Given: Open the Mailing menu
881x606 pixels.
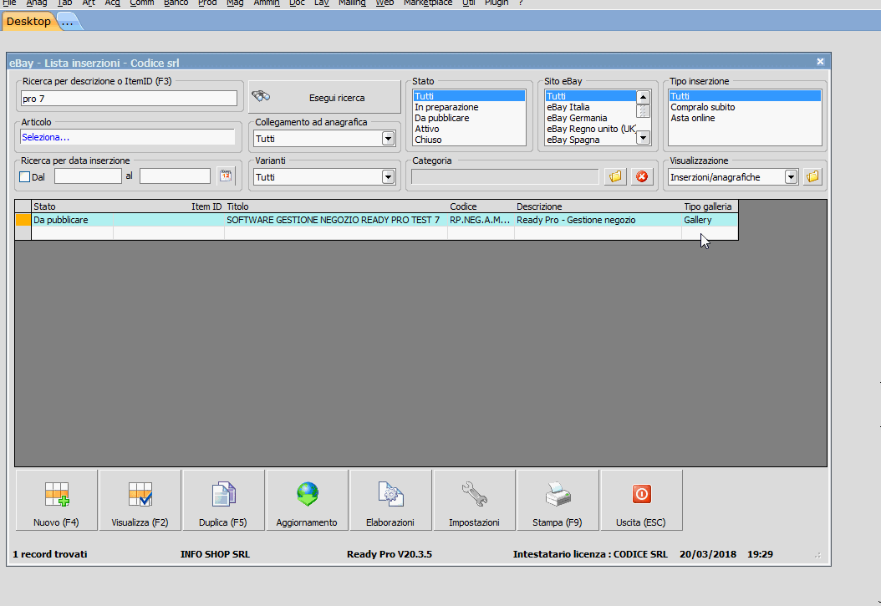Looking at the screenshot, I should coord(352,3).
